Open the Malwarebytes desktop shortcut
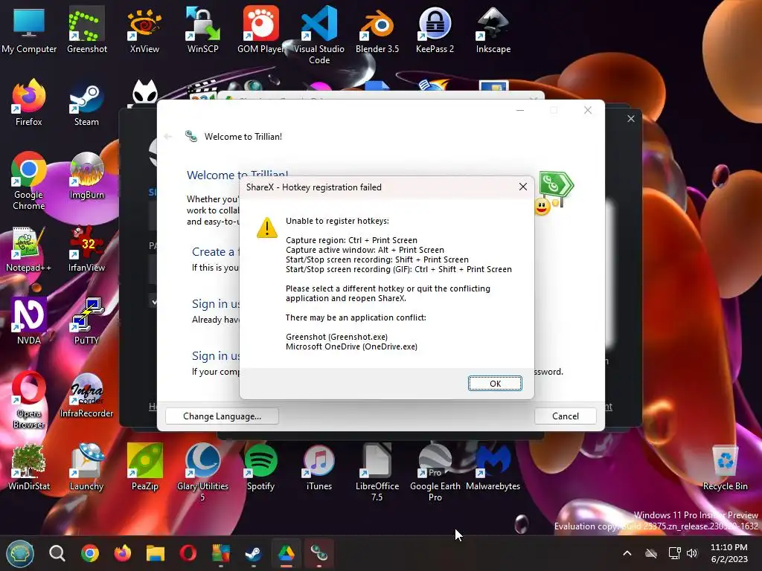 tap(493, 467)
